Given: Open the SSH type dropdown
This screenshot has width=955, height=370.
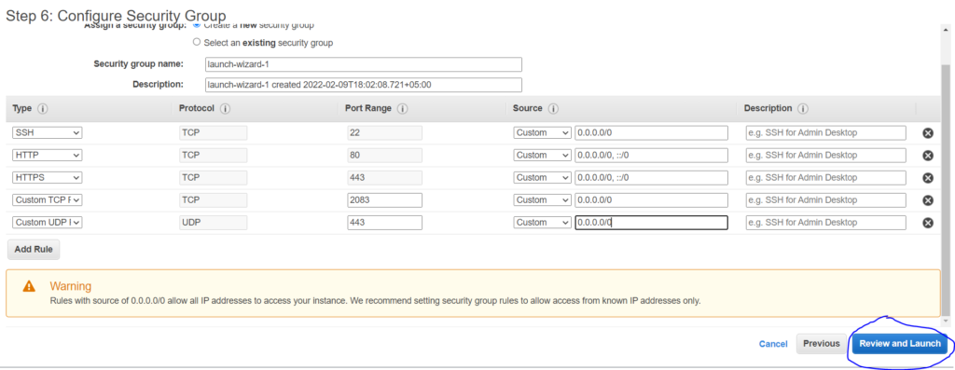Looking at the screenshot, I should (47, 132).
